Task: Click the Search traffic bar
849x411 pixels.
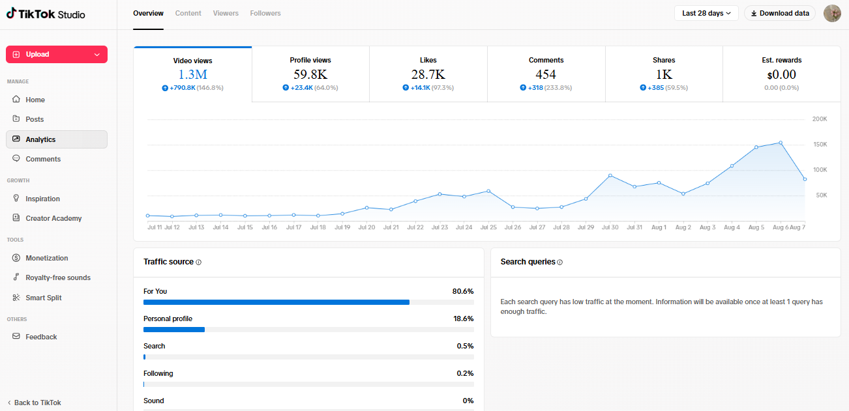Action: pyautogui.click(x=308, y=357)
